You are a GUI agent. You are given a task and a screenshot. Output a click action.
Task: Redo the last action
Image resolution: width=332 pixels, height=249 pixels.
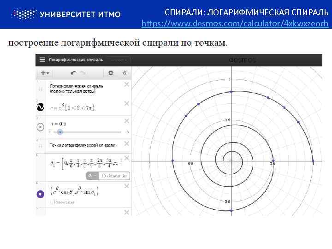[x=83, y=73]
